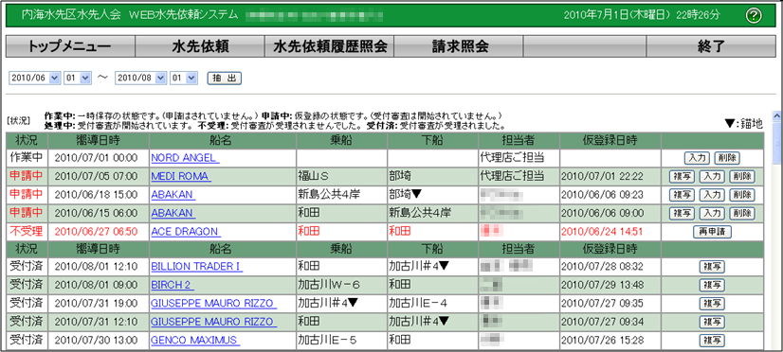This screenshot has height=352, width=783.
Task: Select 水先依頼履歴照会 menu
Action: 330,47
